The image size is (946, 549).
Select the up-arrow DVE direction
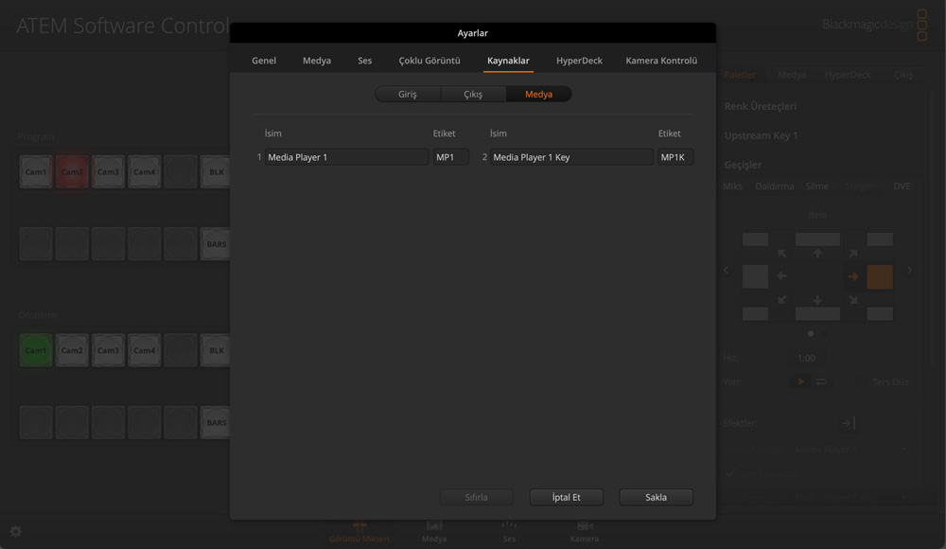817,254
